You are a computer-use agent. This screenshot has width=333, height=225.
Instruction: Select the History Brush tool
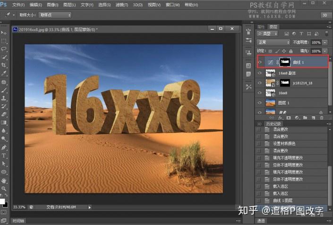(4, 106)
